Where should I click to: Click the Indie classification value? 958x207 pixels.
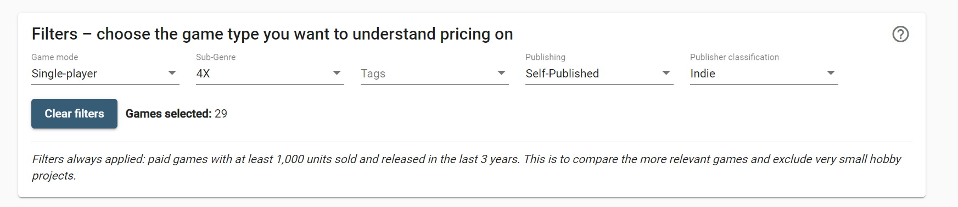[x=703, y=74]
